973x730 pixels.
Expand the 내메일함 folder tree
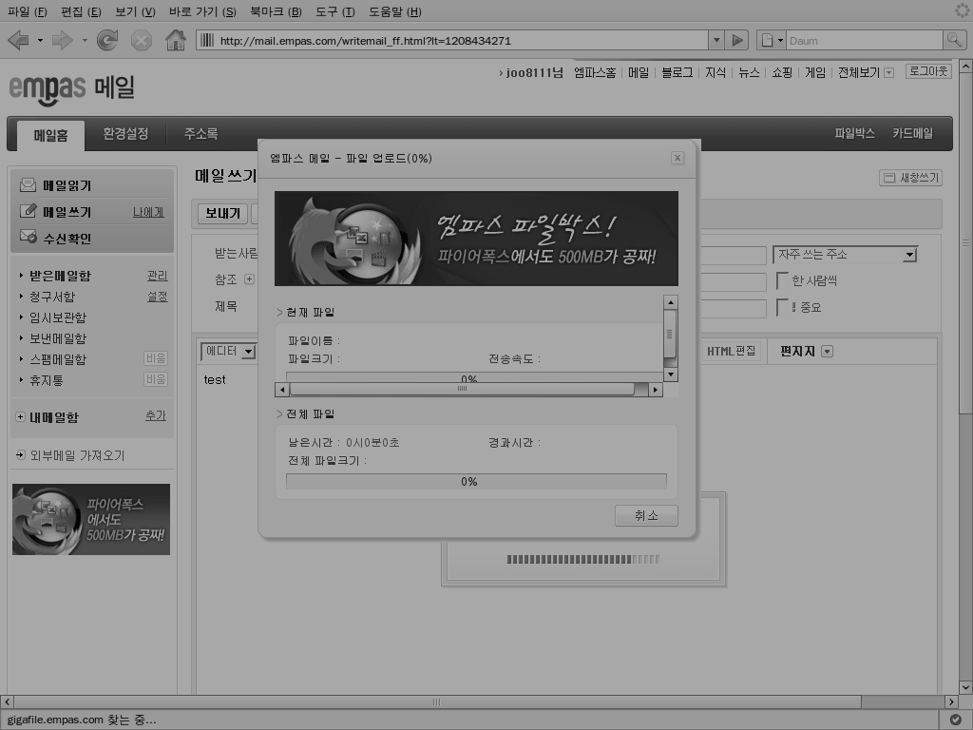click(x=20, y=417)
